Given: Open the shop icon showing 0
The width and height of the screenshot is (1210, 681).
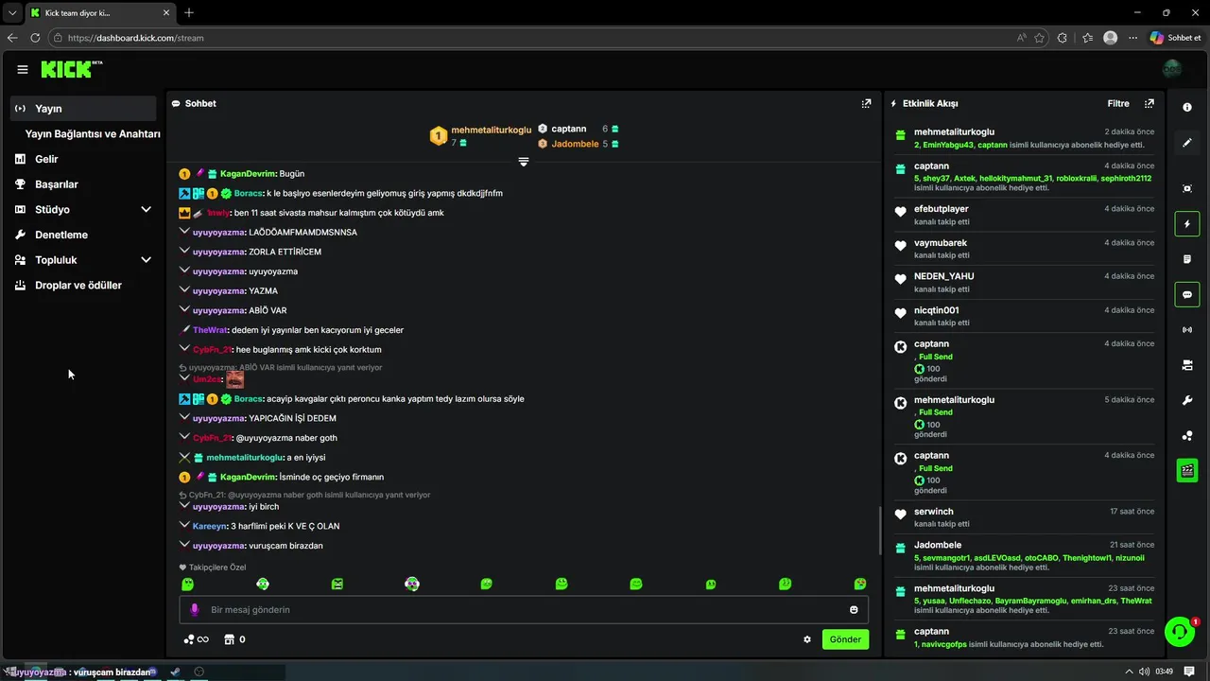Looking at the screenshot, I should point(234,639).
